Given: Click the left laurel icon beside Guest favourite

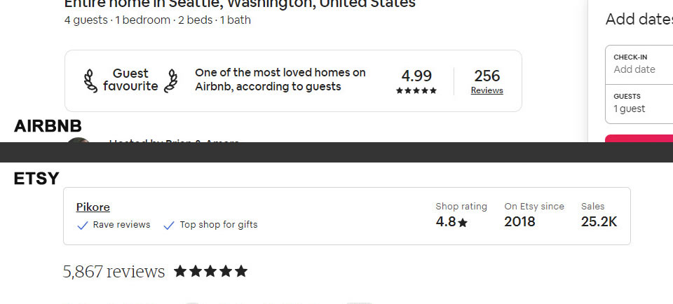Looking at the screenshot, I should [x=90, y=81].
